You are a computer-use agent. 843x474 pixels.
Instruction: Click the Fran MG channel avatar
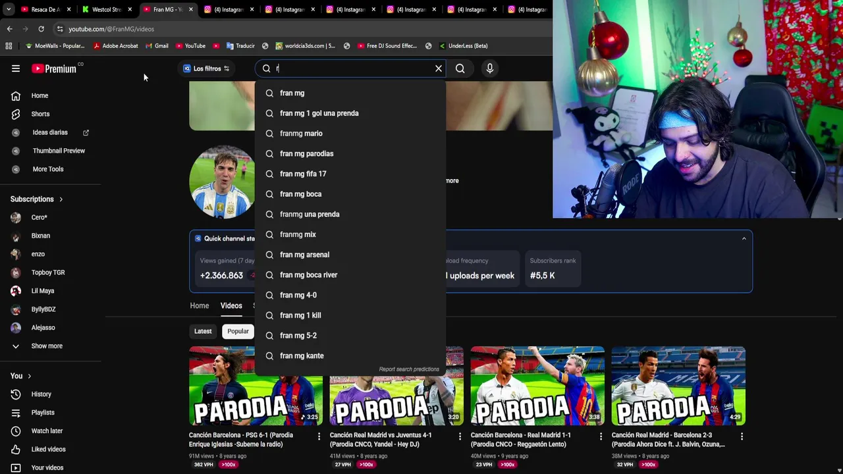tap(222, 181)
